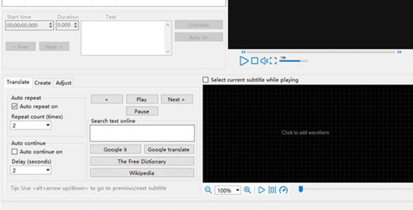
Task: Click the Duration value field
Action: (64, 25)
